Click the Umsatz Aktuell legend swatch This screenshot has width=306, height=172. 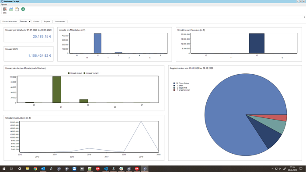point(69,73)
